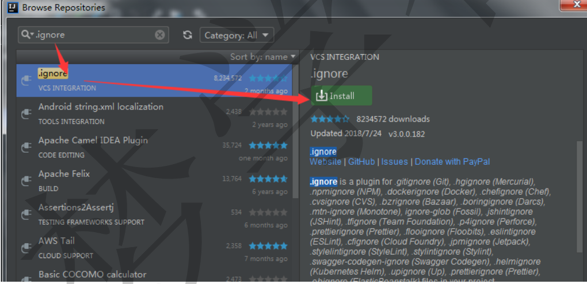
Task: Click the plug icon for the .ignore plugin
Action: click(26, 80)
